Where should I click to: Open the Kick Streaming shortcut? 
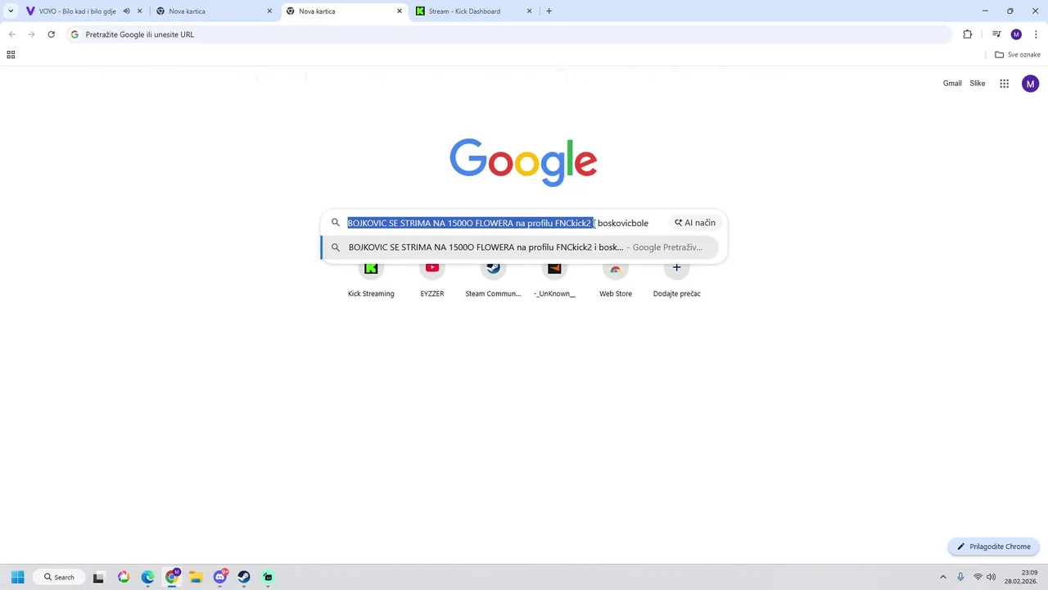coord(371,280)
